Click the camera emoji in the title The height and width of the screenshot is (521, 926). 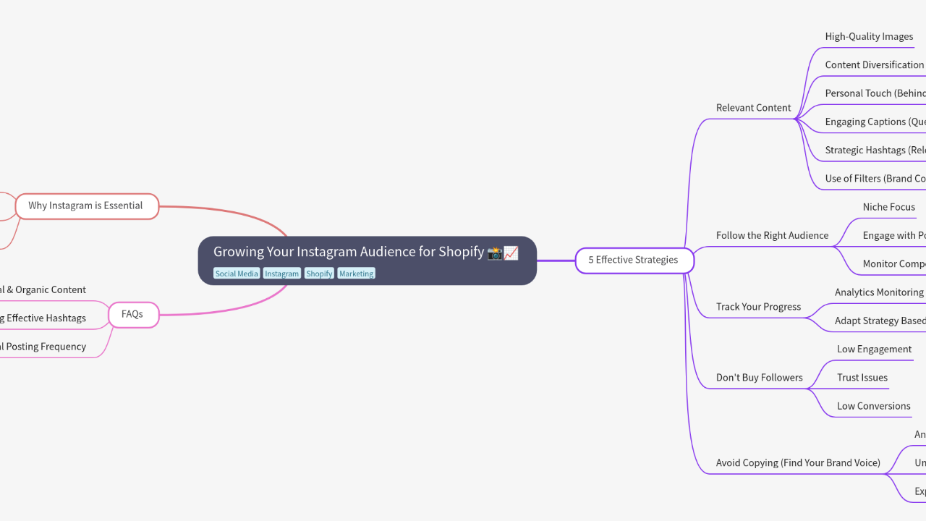(x=495, y=253)
